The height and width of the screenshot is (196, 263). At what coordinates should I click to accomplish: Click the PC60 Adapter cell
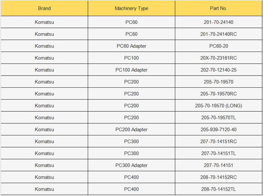click(x=131, y=46)
